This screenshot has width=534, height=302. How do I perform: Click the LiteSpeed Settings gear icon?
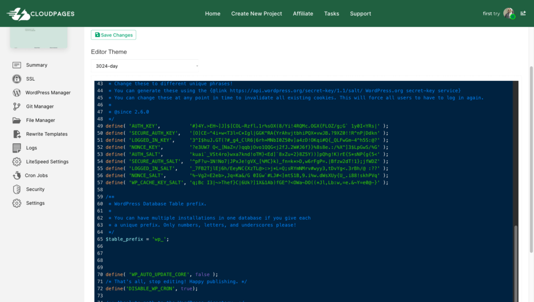click(x=17, y=161)
